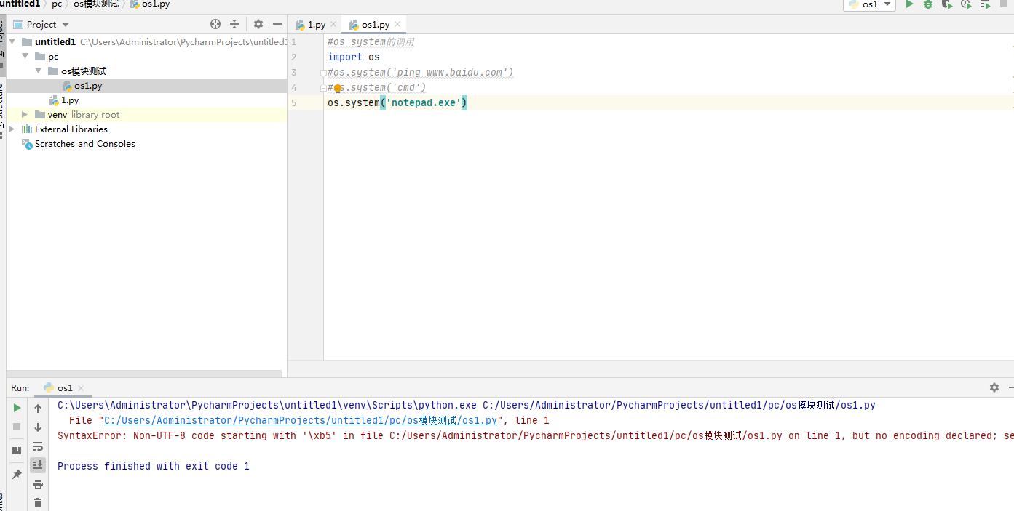Screen dimensions: 1014x511
Task: Click 'import os' code line
Action: [x=354, y=57]
